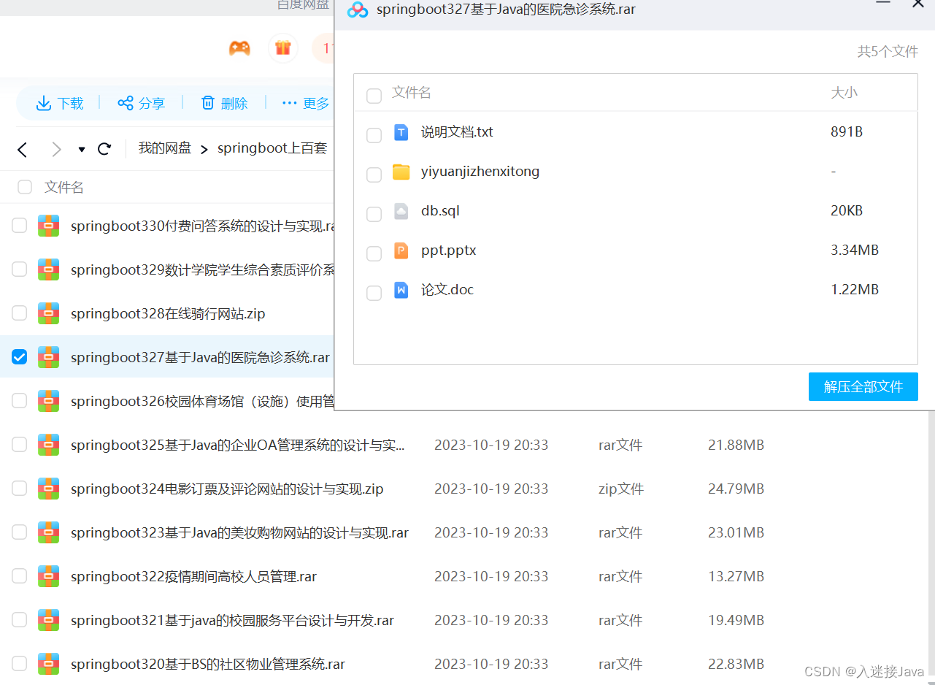This screenshot has height=685, width=935.
Task: Share selected file with 分享
Action: pyautogui.click(x=142, y=104)
